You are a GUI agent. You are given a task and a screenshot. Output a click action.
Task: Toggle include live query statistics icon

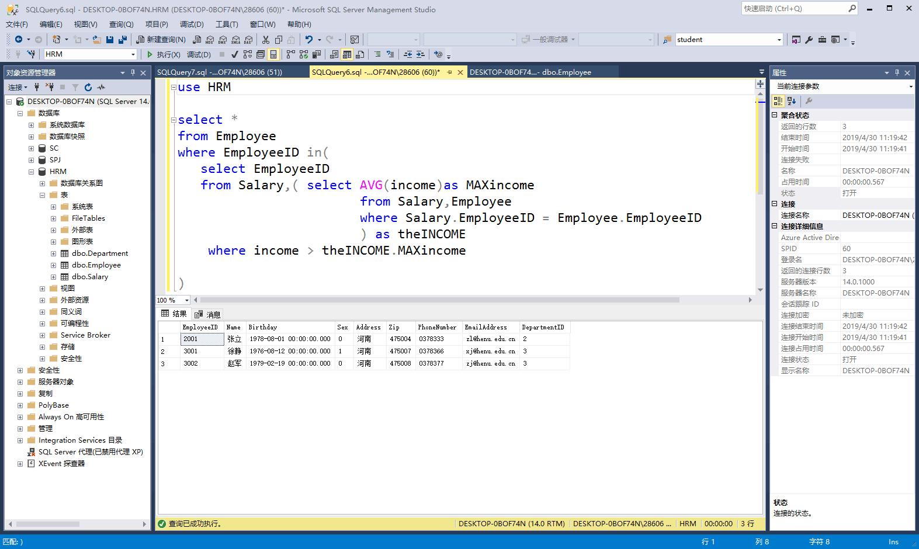click(304, 54)
